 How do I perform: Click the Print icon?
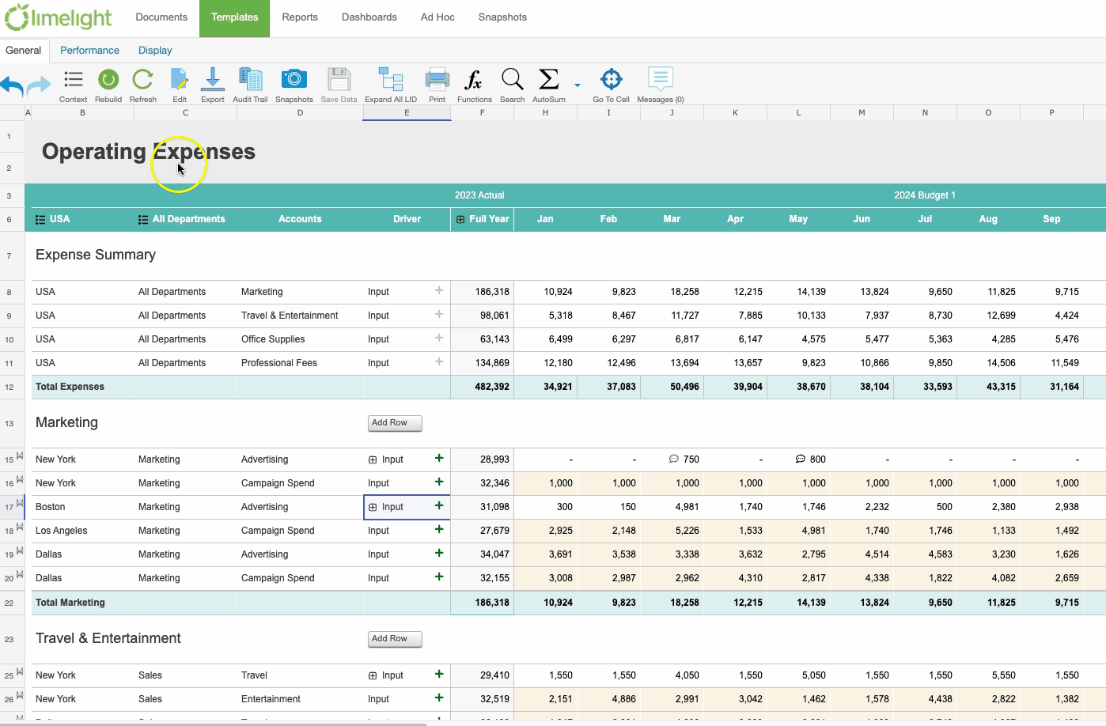[437, 80]
